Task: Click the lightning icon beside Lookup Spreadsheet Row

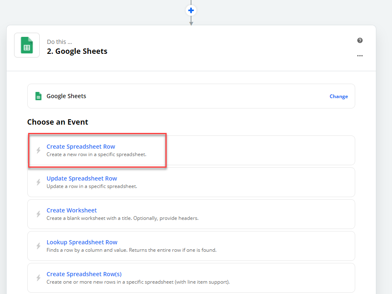Action: (38, 245)
